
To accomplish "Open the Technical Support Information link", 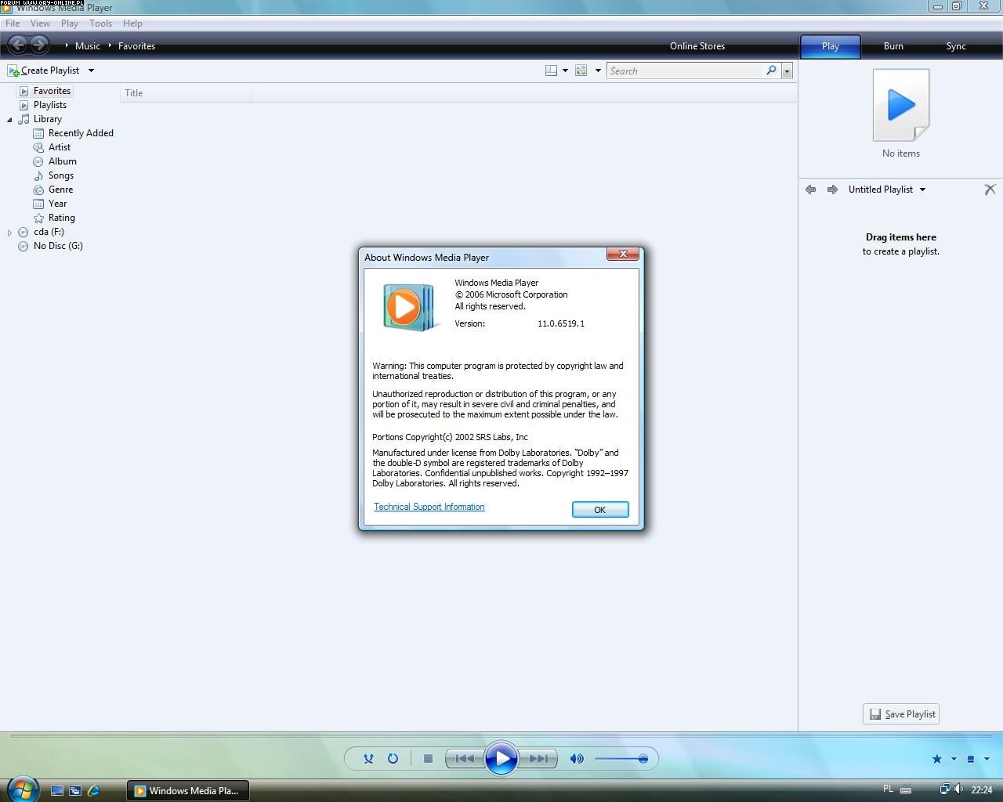I will point(429,507).
